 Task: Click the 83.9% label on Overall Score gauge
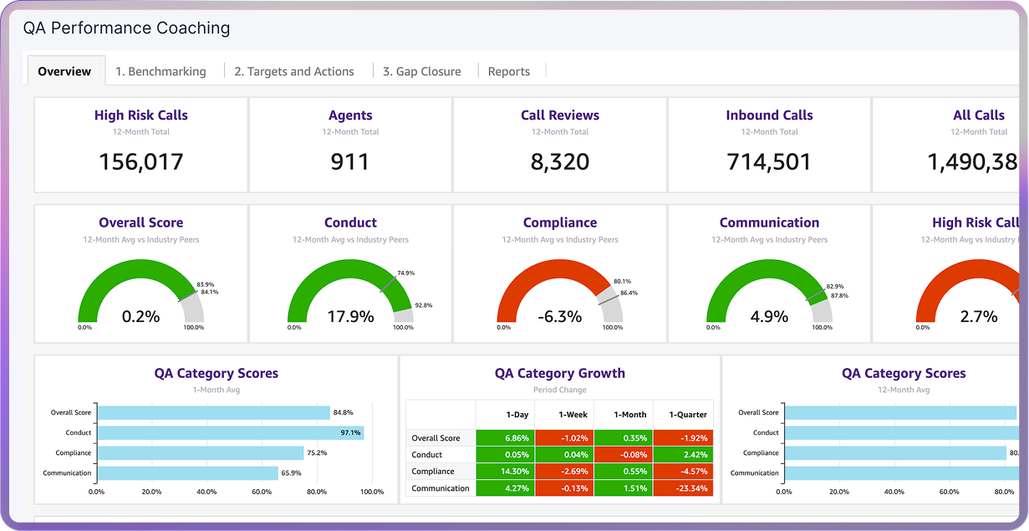pyautogui.click(x=206, y=284)
